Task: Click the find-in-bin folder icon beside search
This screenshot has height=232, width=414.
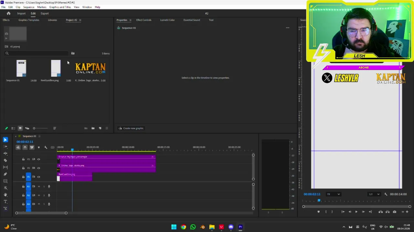Action: (x=73, y=53)
